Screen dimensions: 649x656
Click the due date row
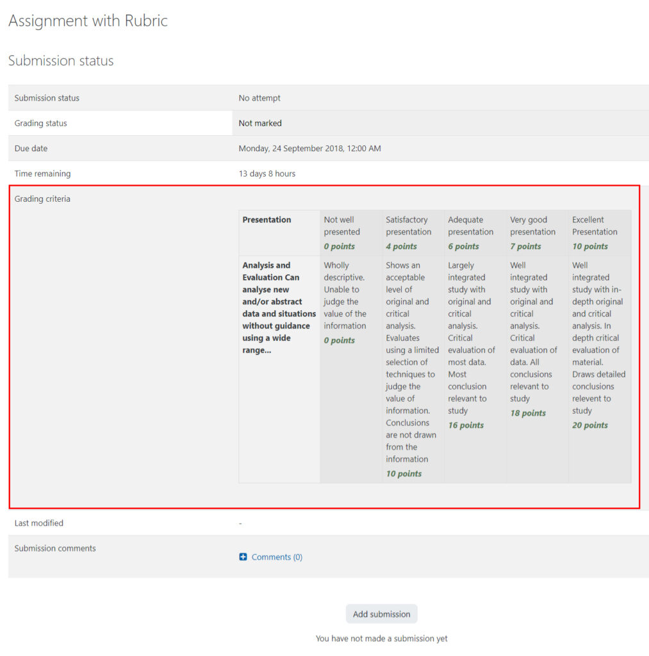[x=309, y=148]
